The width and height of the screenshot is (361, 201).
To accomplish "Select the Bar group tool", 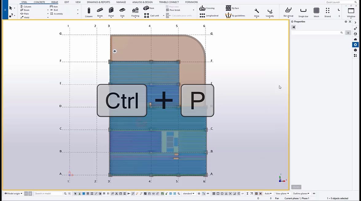I will point(288,12).
